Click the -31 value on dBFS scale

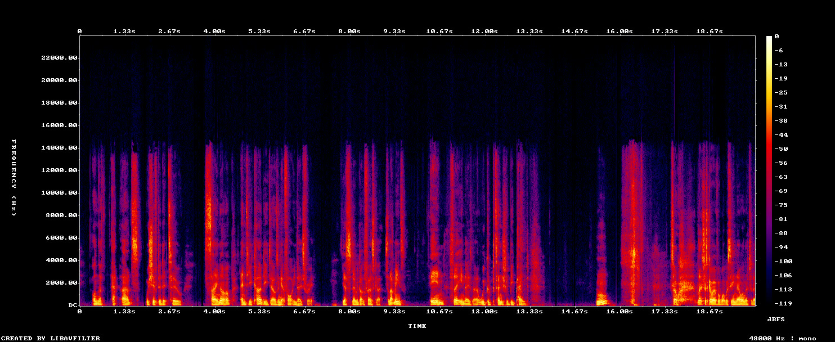tap(781, 107)
